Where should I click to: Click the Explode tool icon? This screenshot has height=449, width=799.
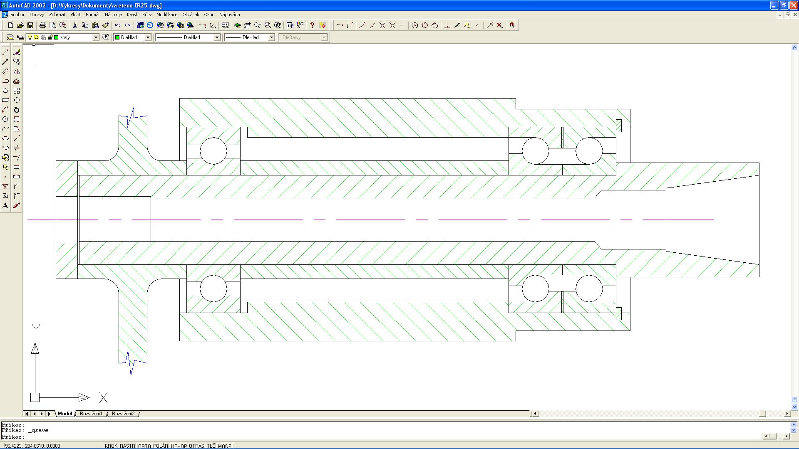click(x=17, y=206)
